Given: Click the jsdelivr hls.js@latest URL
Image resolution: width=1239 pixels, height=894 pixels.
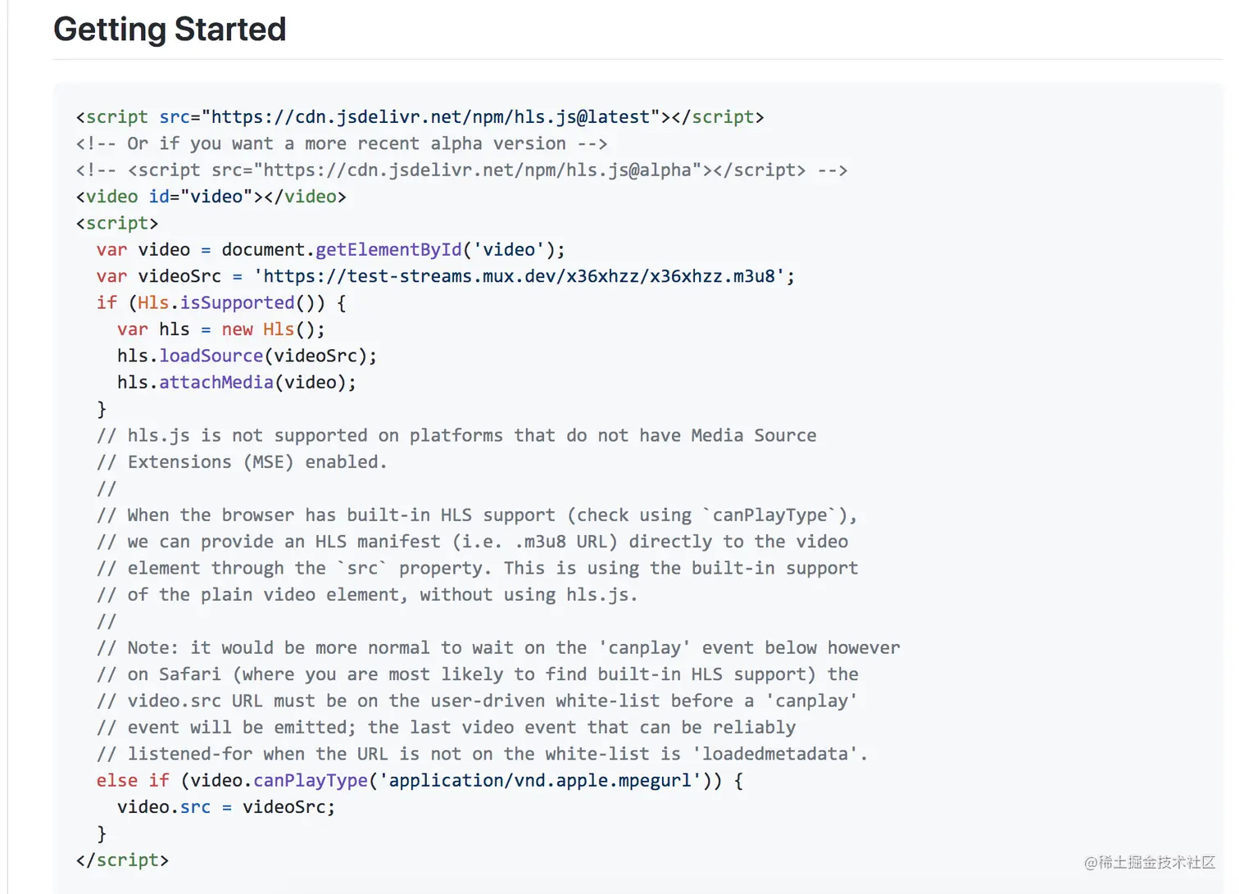Looking at the screenshot, I should pos(430,117).
